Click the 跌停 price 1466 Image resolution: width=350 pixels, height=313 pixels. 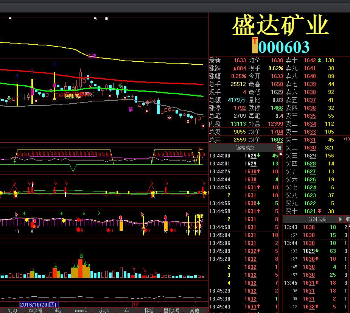(277, 108)
